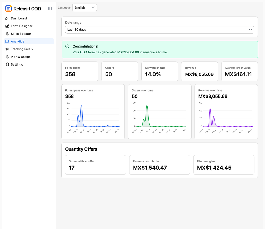Click the Dashboard home icon
The image size is (265, 229).
click(x=7, y=18)
